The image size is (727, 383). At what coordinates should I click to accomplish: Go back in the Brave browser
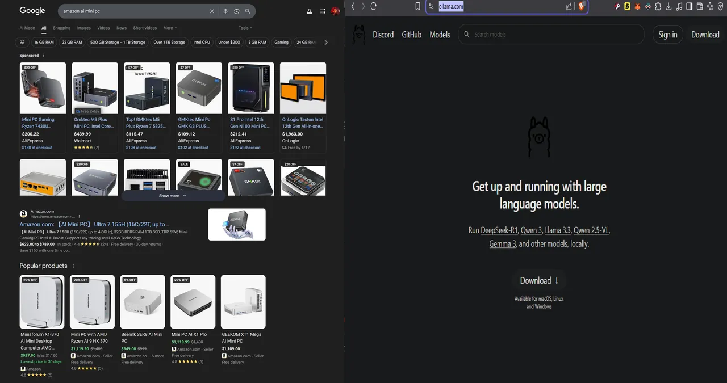click(x=353, y=6)
